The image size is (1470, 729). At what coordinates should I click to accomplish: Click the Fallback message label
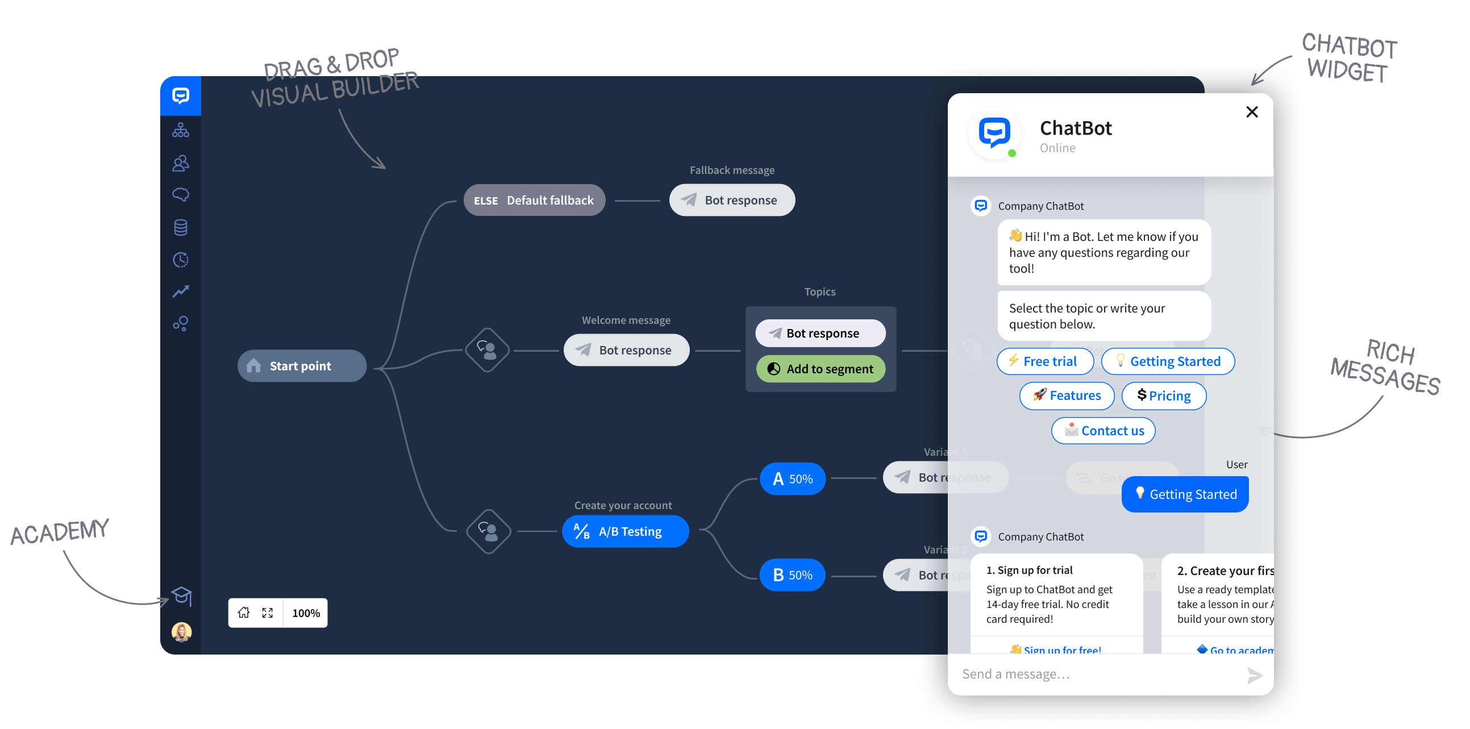[x=731, y=170]
